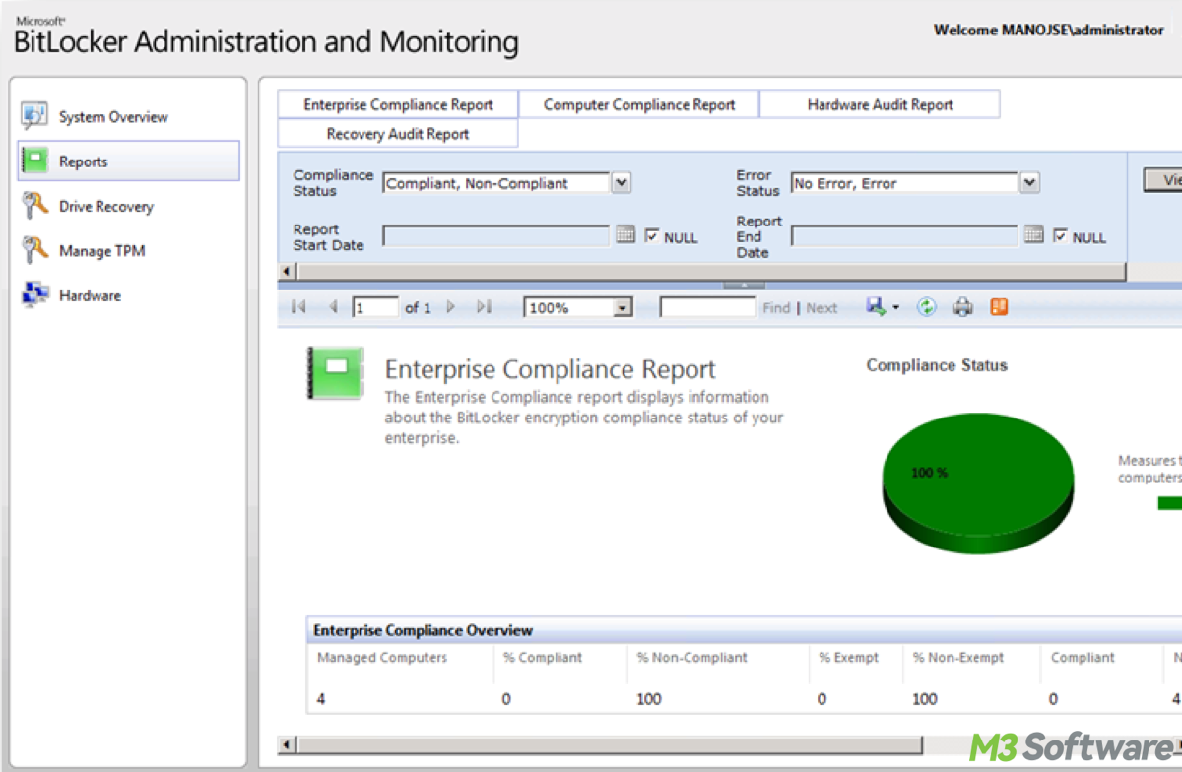This screenshot has width=1182, height=772.
Task: Click the Managed Computers value 4
Action: point(321,699)
